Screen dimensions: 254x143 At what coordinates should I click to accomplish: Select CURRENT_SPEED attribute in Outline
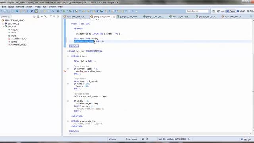(x=19, y=44)
